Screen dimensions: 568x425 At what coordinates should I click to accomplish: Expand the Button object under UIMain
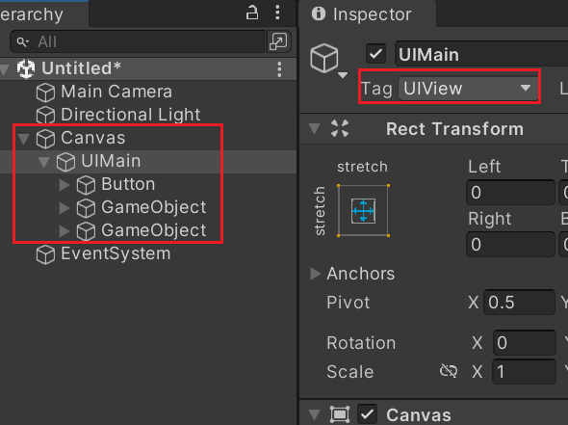[65, 185]
